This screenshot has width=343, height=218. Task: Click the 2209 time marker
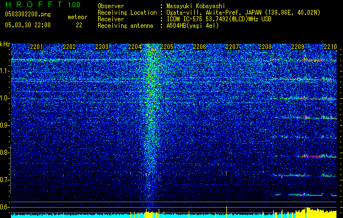point(298,47)
